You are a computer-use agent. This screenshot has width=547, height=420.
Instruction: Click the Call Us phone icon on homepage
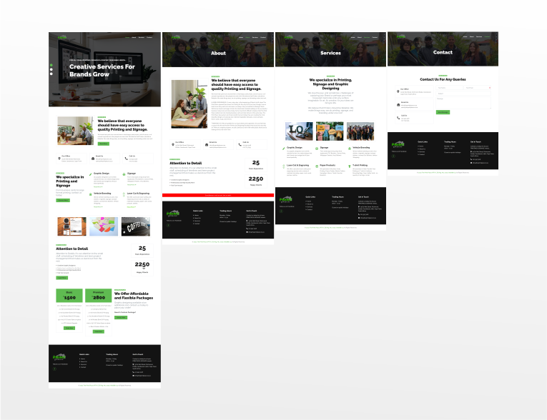click(127, 157)
